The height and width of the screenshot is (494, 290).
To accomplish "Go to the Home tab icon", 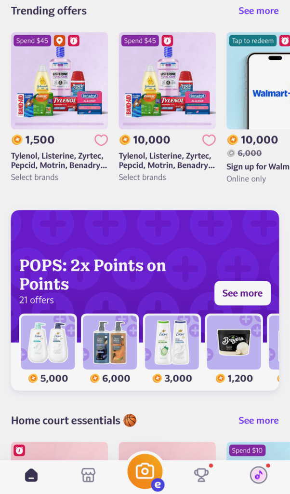I will click(x=31, y=475).
